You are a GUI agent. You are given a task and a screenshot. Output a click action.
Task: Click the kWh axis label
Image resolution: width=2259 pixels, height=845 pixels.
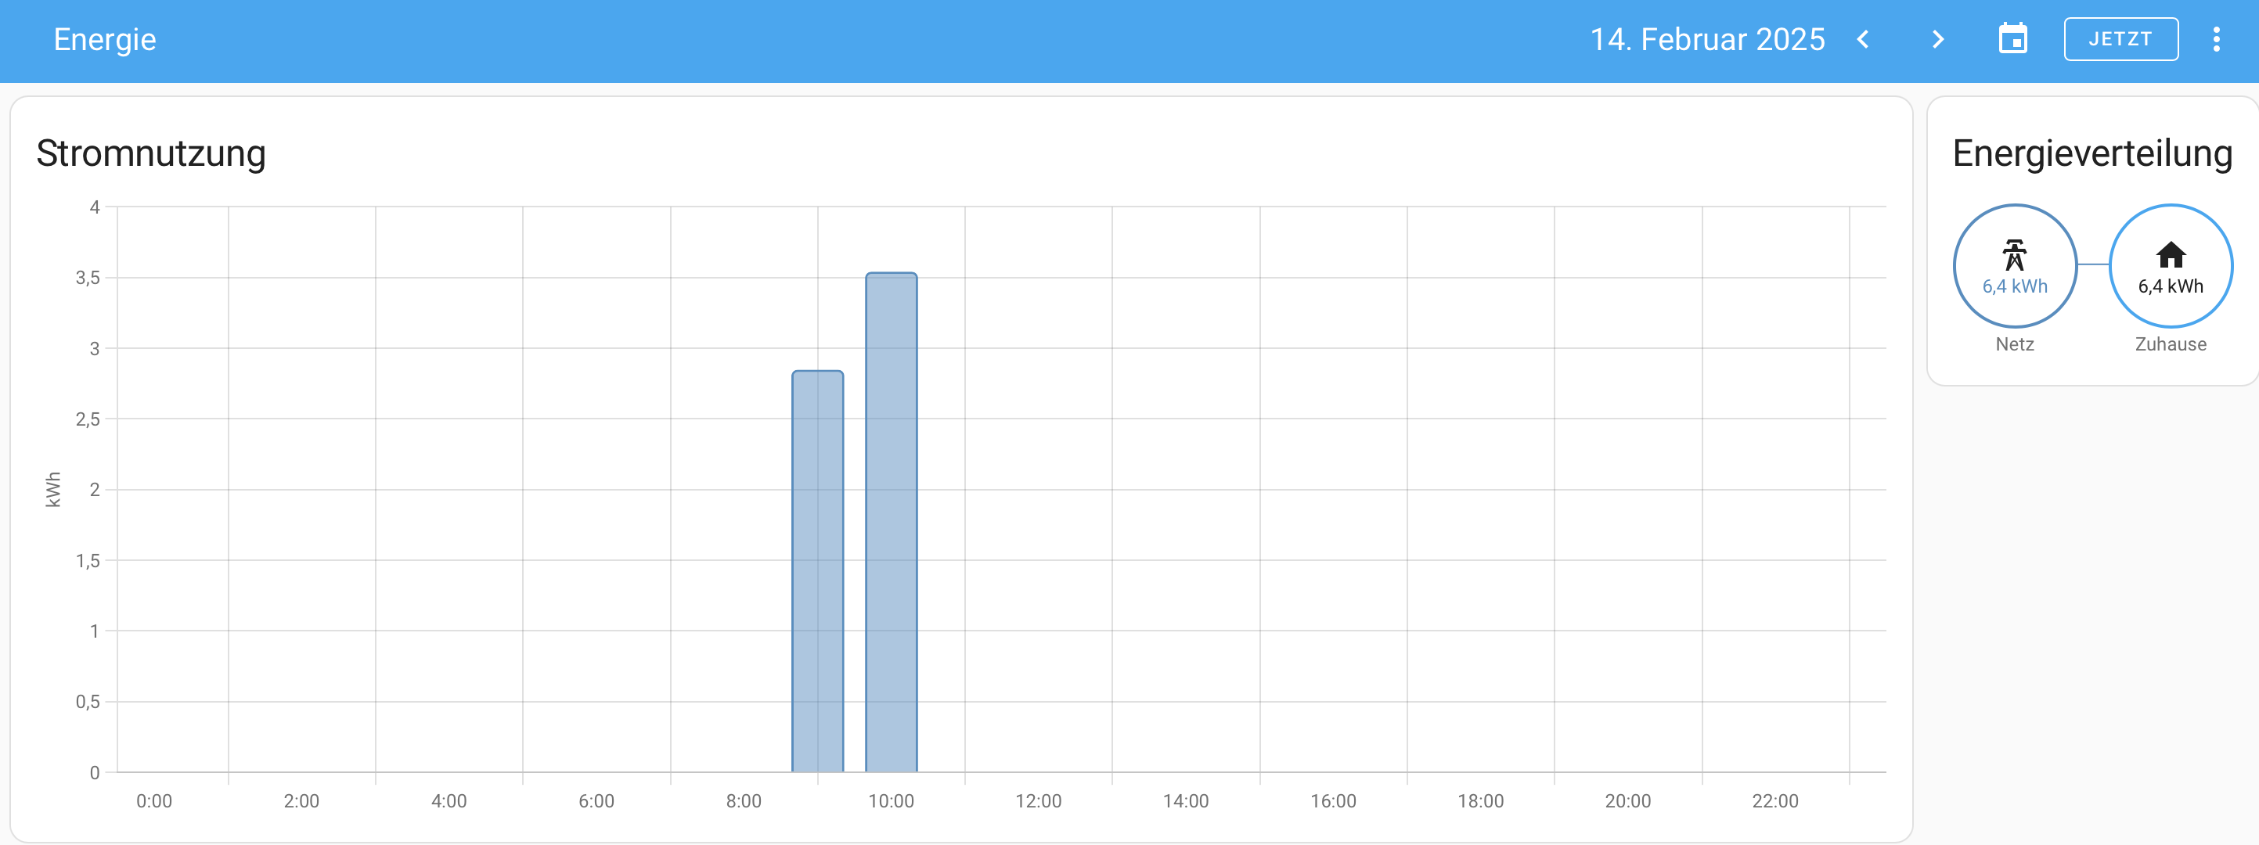coord(53,489)
